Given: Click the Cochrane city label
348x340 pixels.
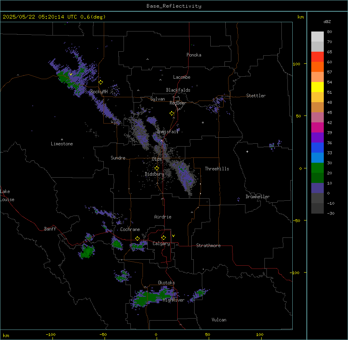Looking at the screenshot, I should pos(130,229).
